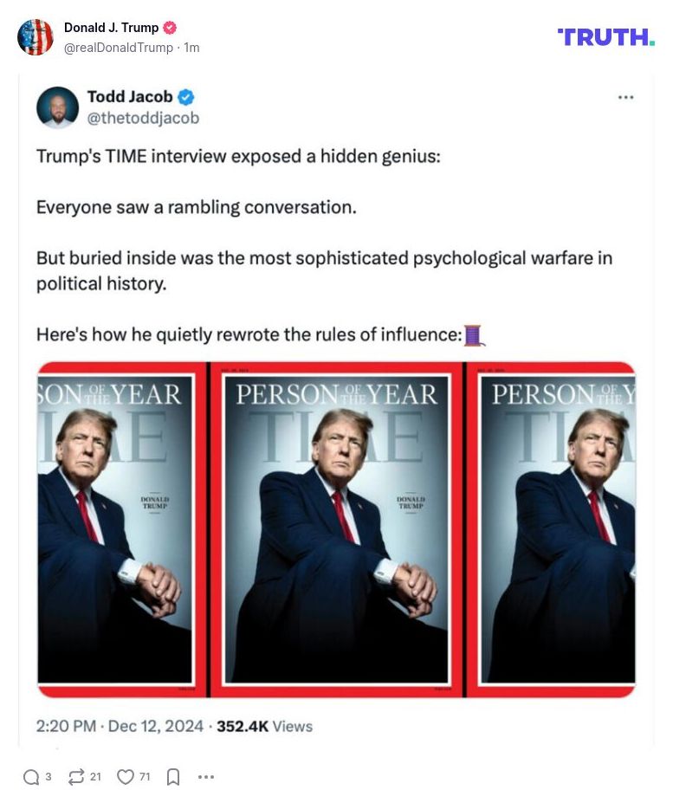
Task: Click Todd Jacob's blue verification checkmark
Action: tap(185, 96)
